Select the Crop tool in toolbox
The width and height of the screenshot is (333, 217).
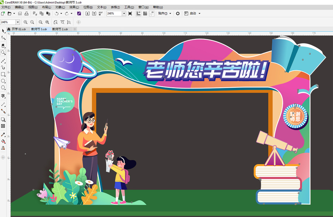click(3, 46)
